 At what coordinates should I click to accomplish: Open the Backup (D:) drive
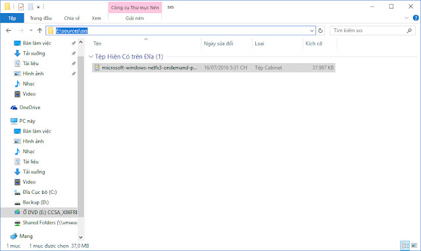coord(36,202)
